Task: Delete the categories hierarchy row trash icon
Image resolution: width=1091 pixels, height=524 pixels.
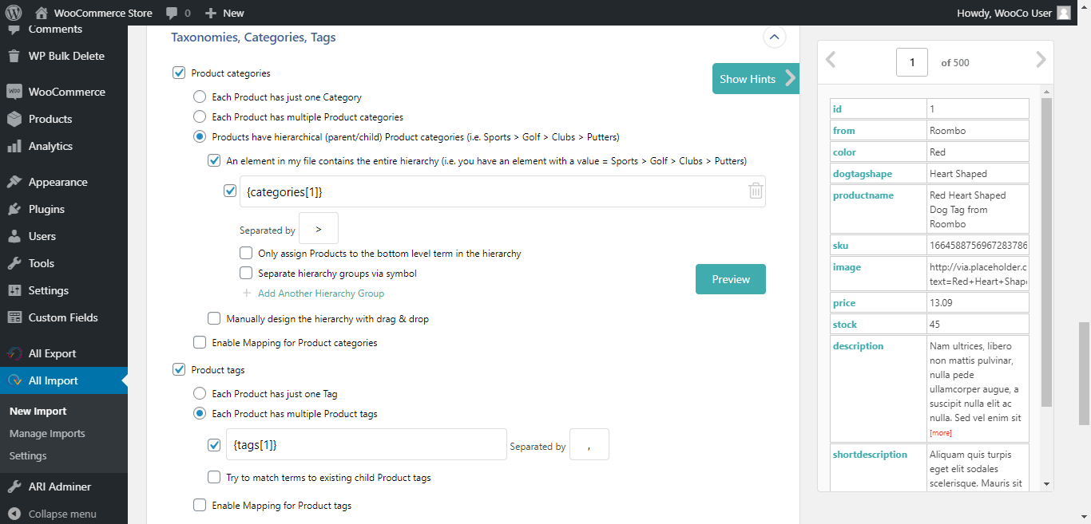Action: 756,191
